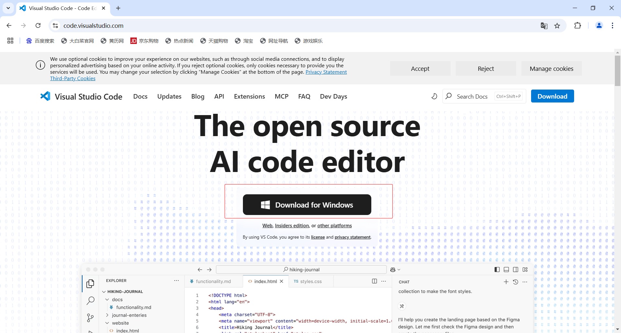Toggle the dark theme moon icon
Image resolution: width=621 pixels, height=333 pixels.
point(434,96)
